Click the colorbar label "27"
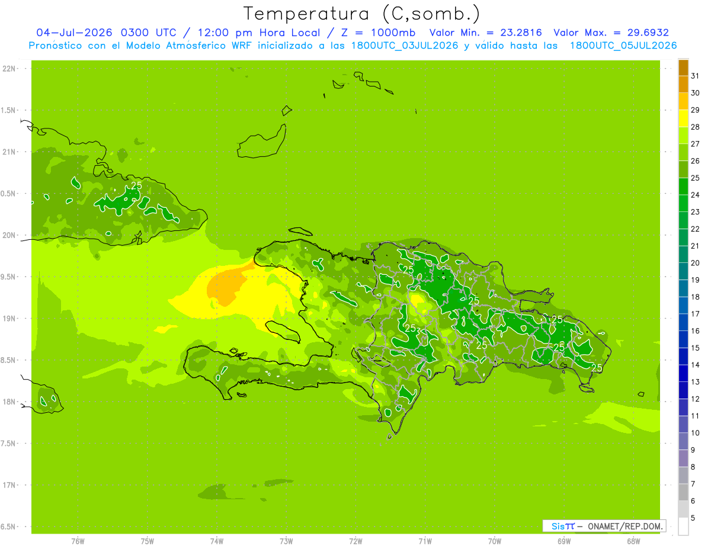The width and height of the screenshot is (711, 549). pos(696,144)
